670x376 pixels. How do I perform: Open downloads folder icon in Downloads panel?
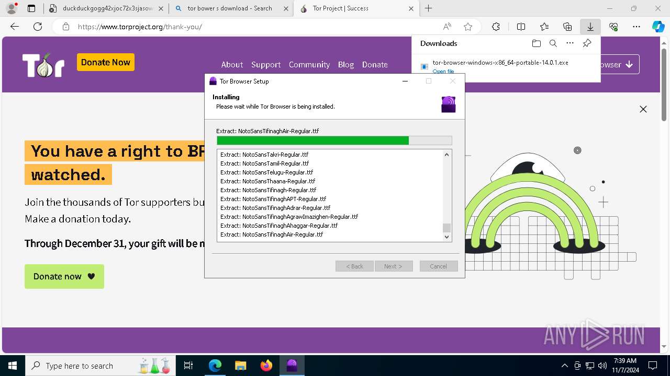point(536,43)
